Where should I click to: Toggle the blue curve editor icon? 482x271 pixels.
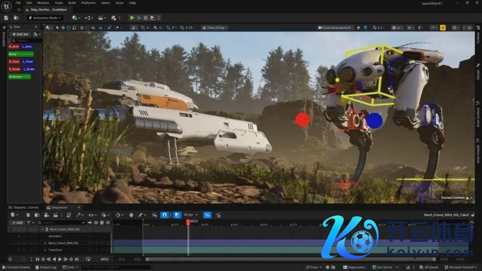coord(207,215)
